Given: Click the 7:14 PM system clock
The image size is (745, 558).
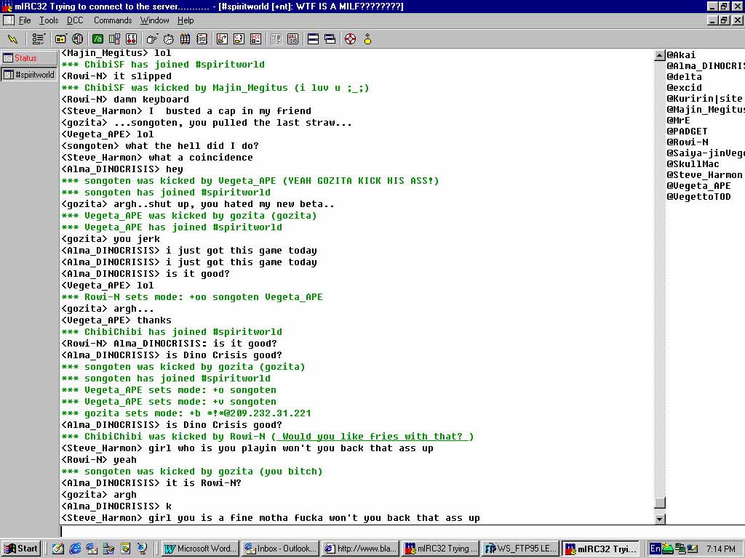Looking at the screenshot, I should 721,549.
